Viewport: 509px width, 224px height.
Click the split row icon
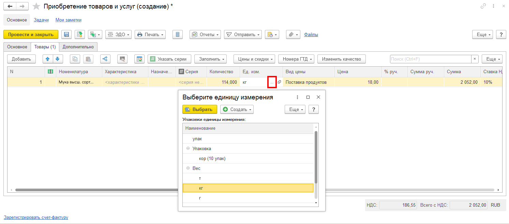(105, 59)
